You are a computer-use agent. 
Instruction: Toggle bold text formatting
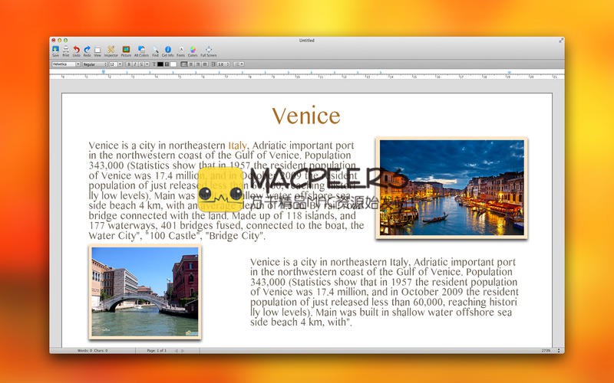coord(130,64)
